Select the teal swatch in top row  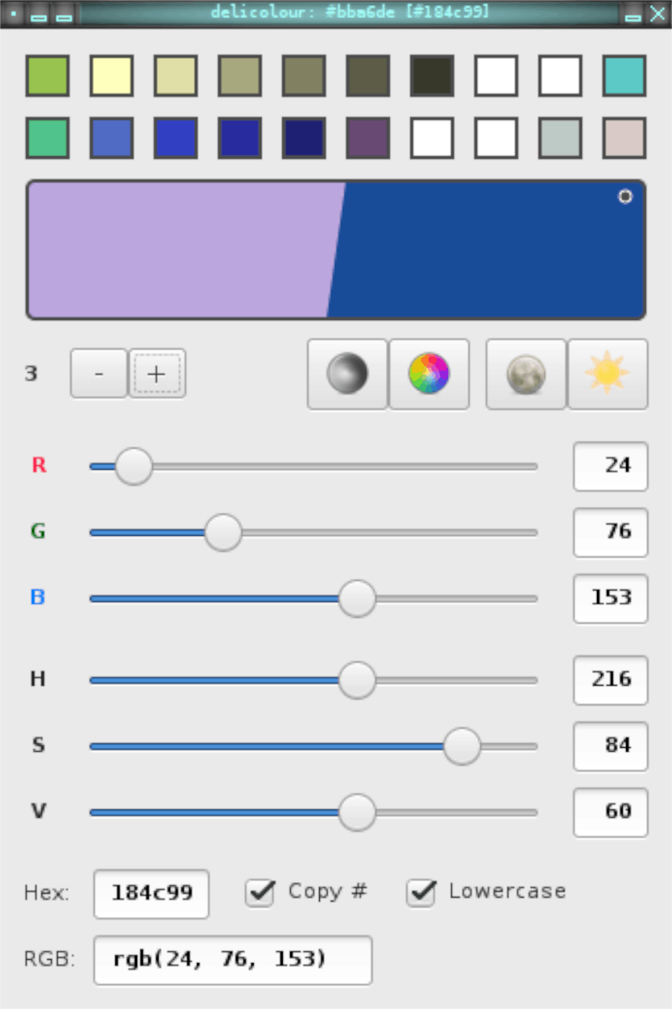624,76
